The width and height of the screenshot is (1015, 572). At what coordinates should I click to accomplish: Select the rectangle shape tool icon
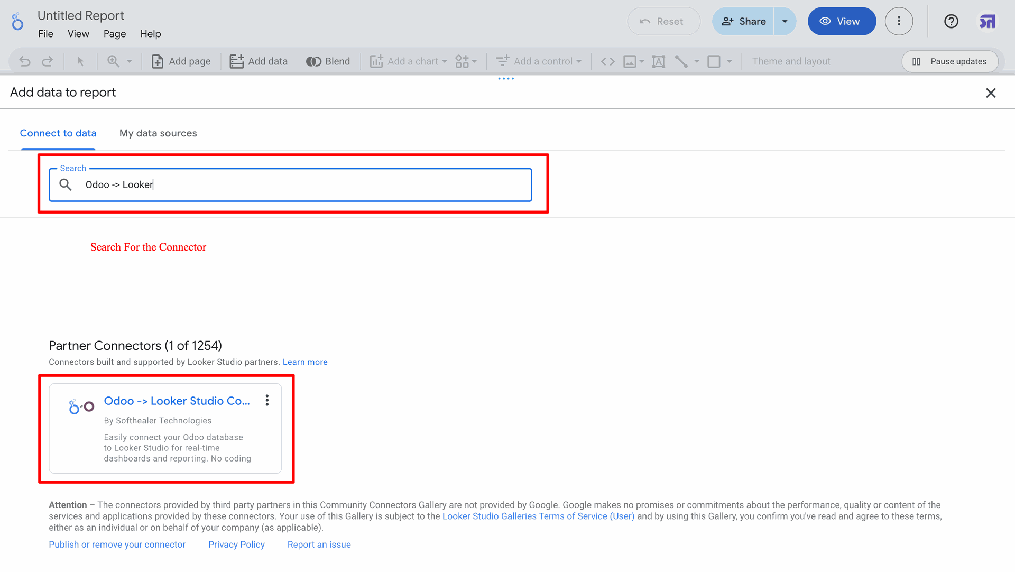[714, 61]
